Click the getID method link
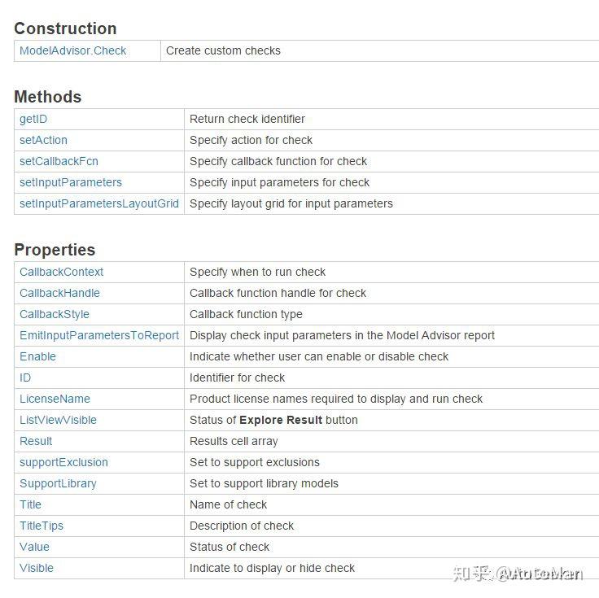Screen dimensions: 599x598 pyautogui.click(x=33, y=119)
